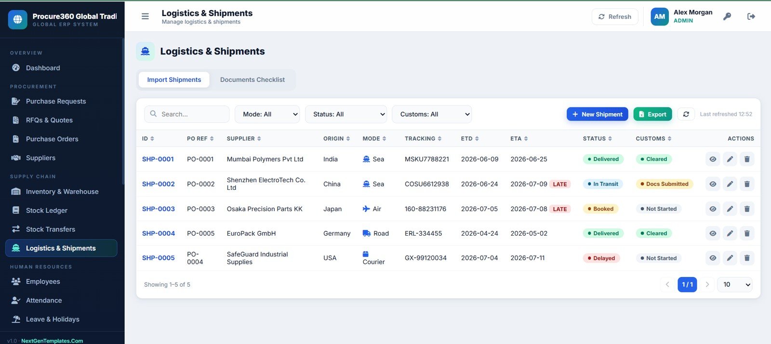This screenshot has width=771, height=344.
Task: Open the Customs: All dropdown
Action: (x=432, y=114)
